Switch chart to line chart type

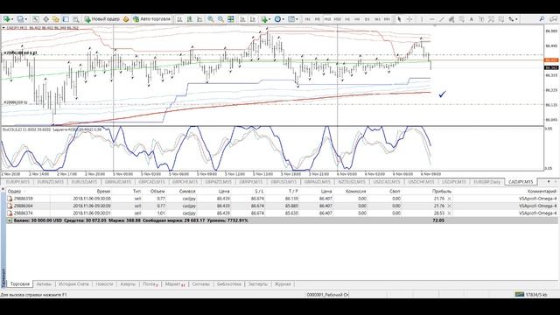199,19
